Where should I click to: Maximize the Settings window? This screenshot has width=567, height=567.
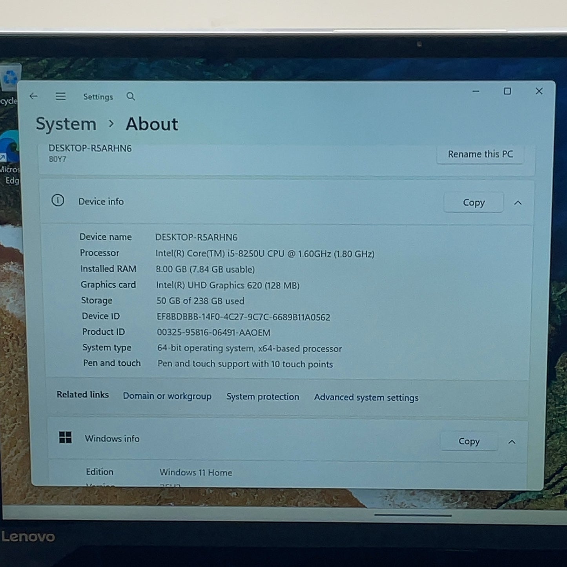(507, 91)
